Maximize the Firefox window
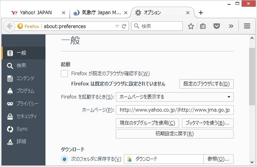The height and width of the screenshot is (167, 257). (x=237, y=3)
